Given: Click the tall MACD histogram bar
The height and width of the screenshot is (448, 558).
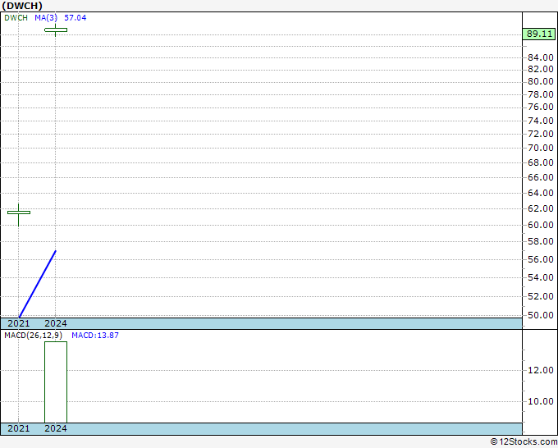Looking at the screenshot, I should tap(56, 382).
